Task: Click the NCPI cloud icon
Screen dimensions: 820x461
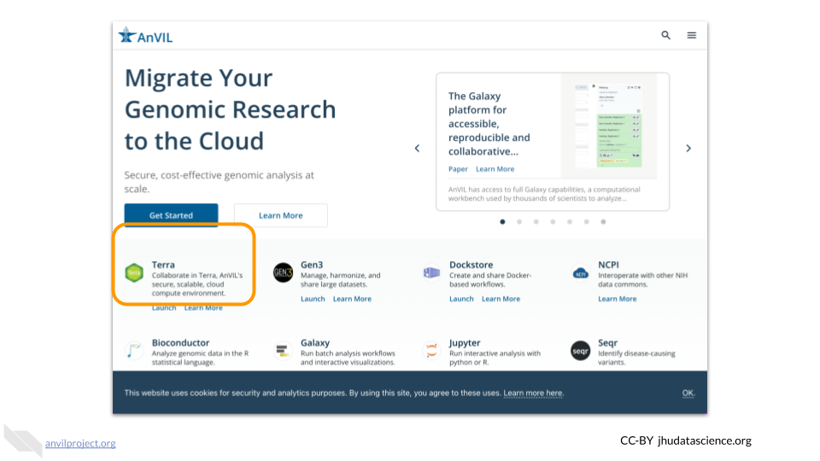Action: (581, 273)
